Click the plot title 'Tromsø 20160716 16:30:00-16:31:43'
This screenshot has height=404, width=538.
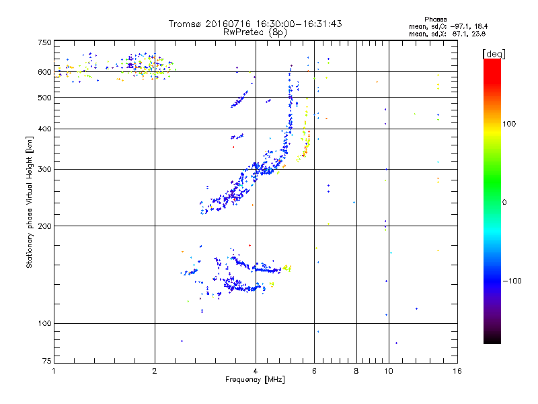tap(255, 24)
